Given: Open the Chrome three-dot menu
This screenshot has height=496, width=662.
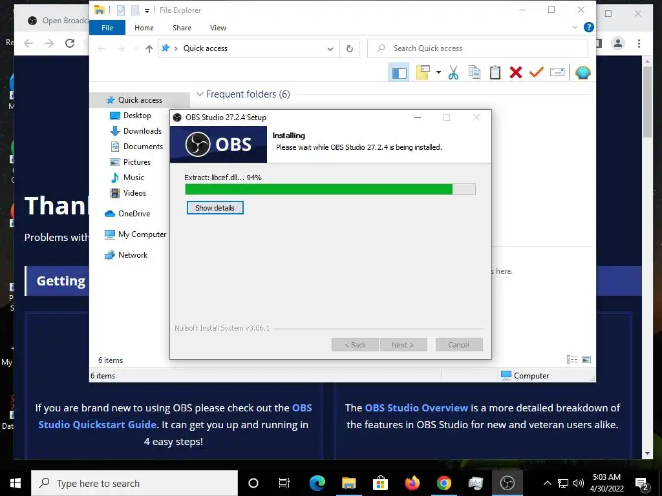Looking at the screenshot, I should click(x=639, y=43).
